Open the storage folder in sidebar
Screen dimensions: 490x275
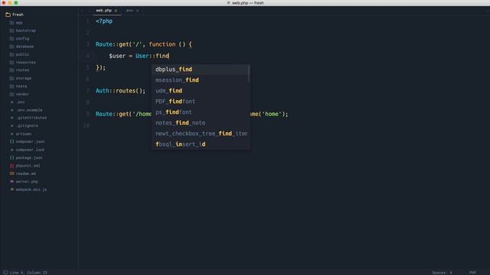(x=24, y=78)
